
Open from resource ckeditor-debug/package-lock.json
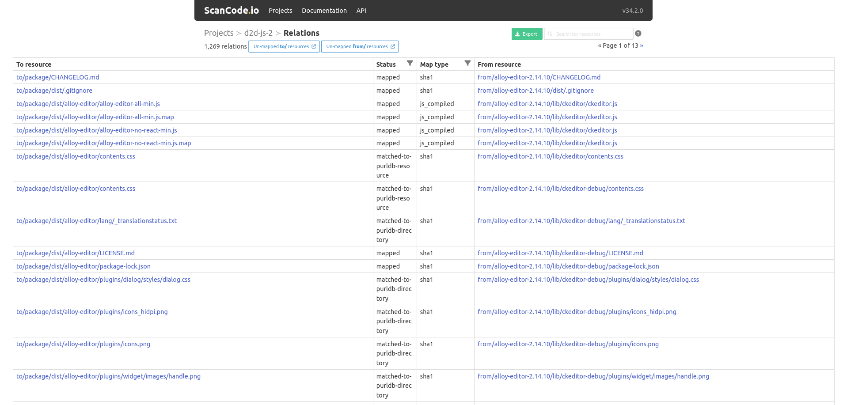(x=568, y=266)
